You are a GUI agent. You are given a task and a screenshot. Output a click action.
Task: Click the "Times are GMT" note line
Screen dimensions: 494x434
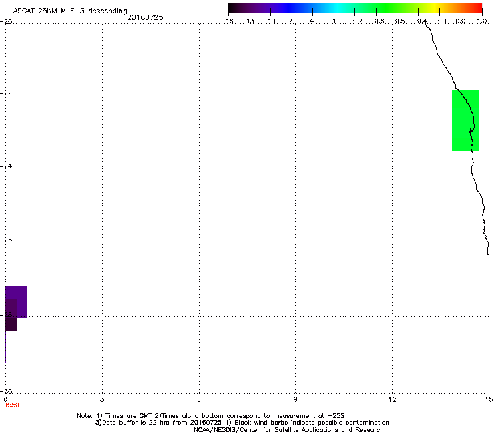pos(211,416)
